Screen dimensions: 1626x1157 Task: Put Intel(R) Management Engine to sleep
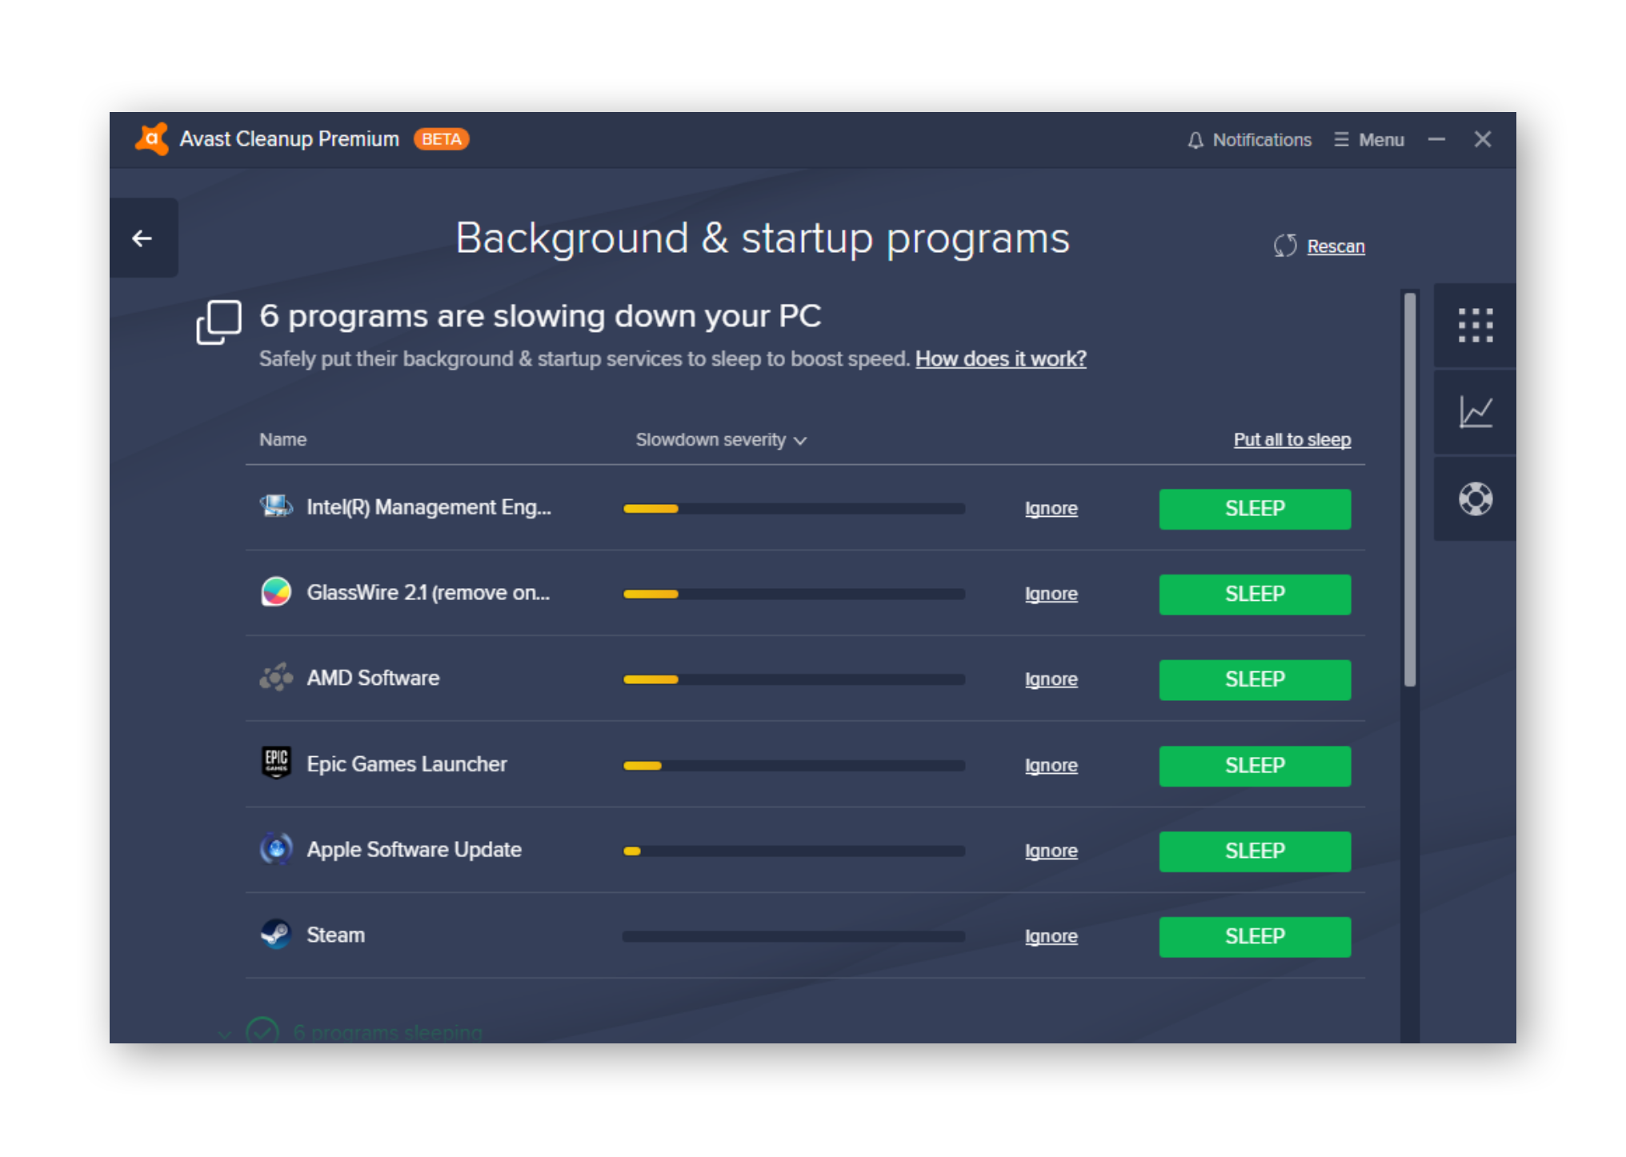pos(1255,509)
